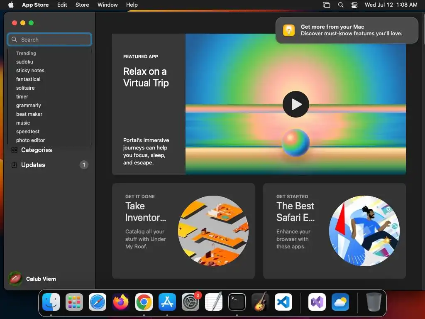This screenshot has width=425, height=319.
Task: Click the Categories grid icon
Action: pyautogui.click(x=15, y=150)
